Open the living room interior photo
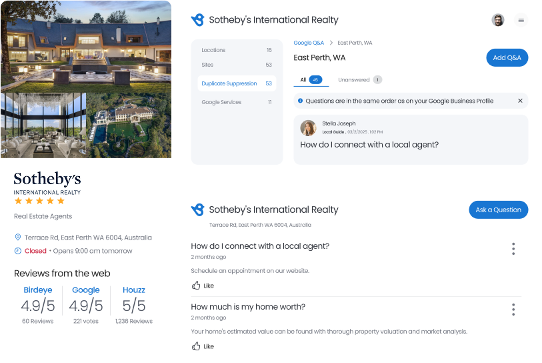Viewport: 542px width, 363px height. coord(43,125)
